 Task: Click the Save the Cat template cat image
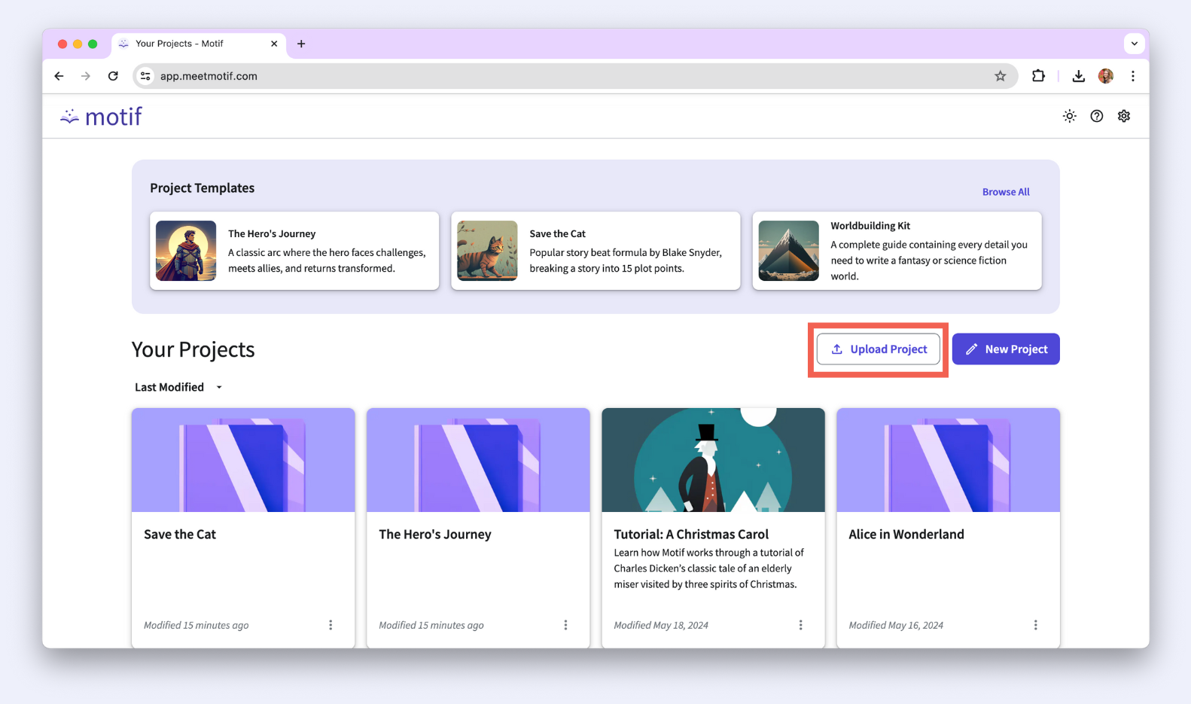click(487, 251)
